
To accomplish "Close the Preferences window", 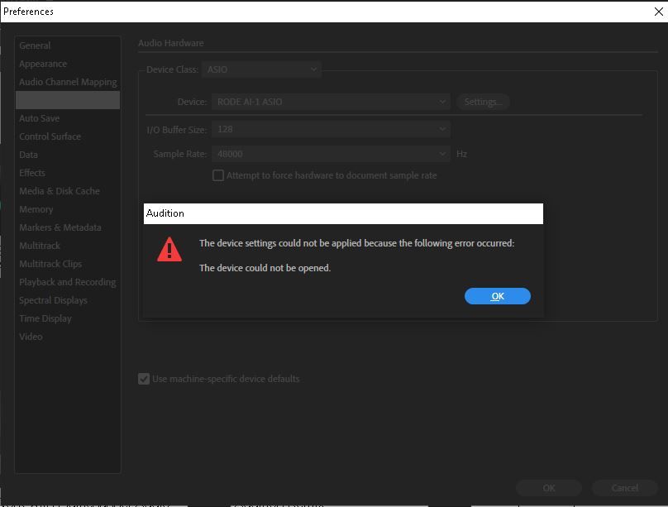I will click(658, 12).
